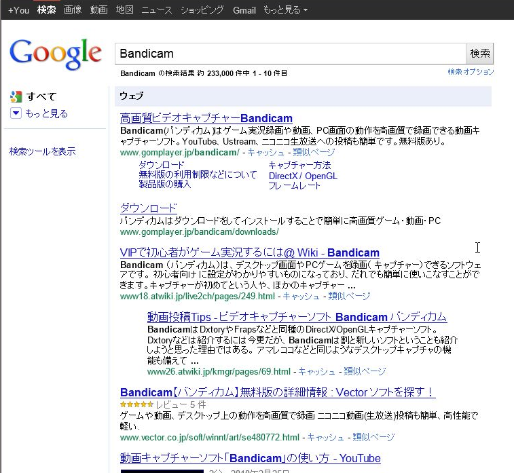Click the Bandicam search input field

coord(290,54)
